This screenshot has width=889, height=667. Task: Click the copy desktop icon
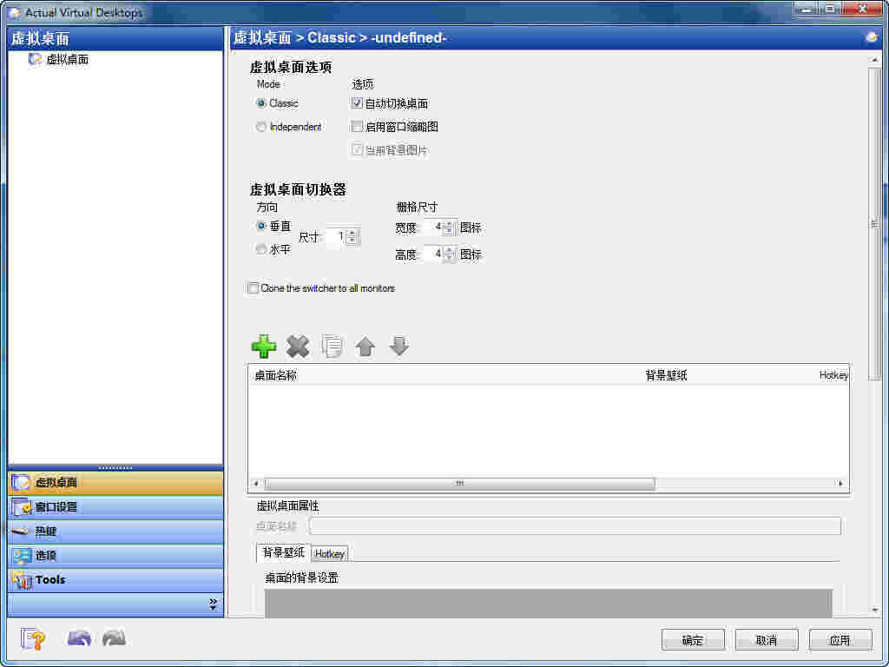[x=332, y=346]
